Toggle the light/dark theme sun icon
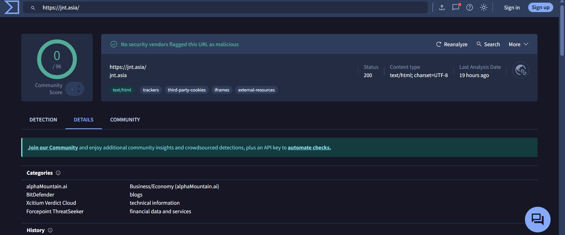Viewport: 565px width, 235px height. [484, 7]
